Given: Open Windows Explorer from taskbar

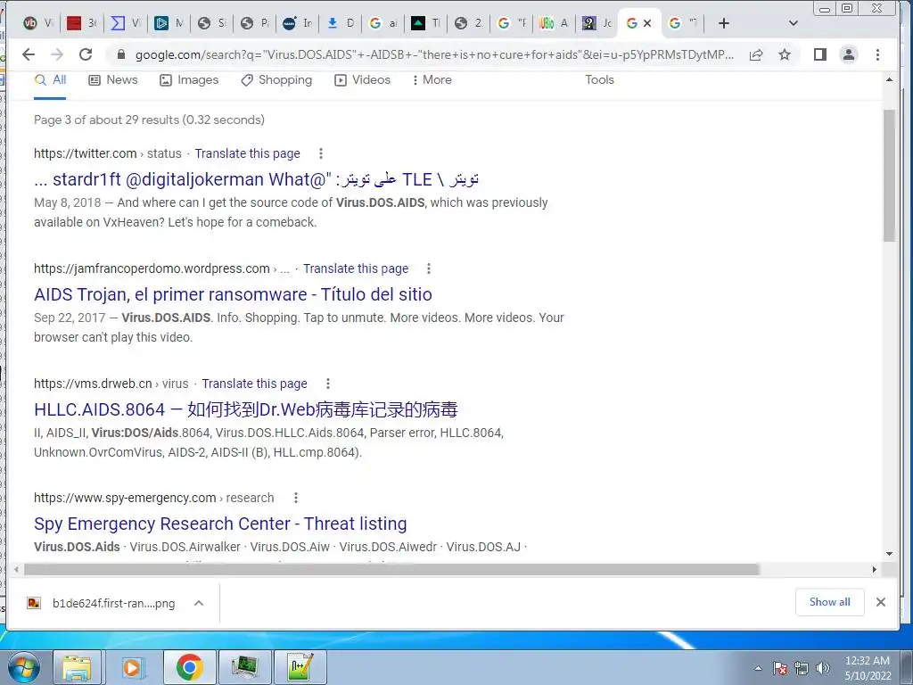Looking at the screenshot, I should (x=77, y=667).
